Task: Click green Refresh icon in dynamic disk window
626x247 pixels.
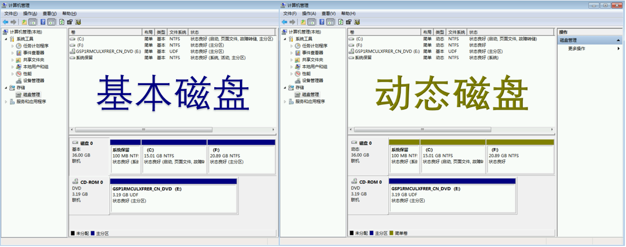Action: point(341,22)
